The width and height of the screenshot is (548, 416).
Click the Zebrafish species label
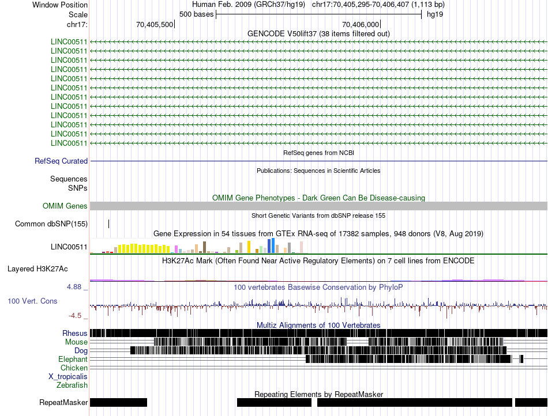point(72,385)
